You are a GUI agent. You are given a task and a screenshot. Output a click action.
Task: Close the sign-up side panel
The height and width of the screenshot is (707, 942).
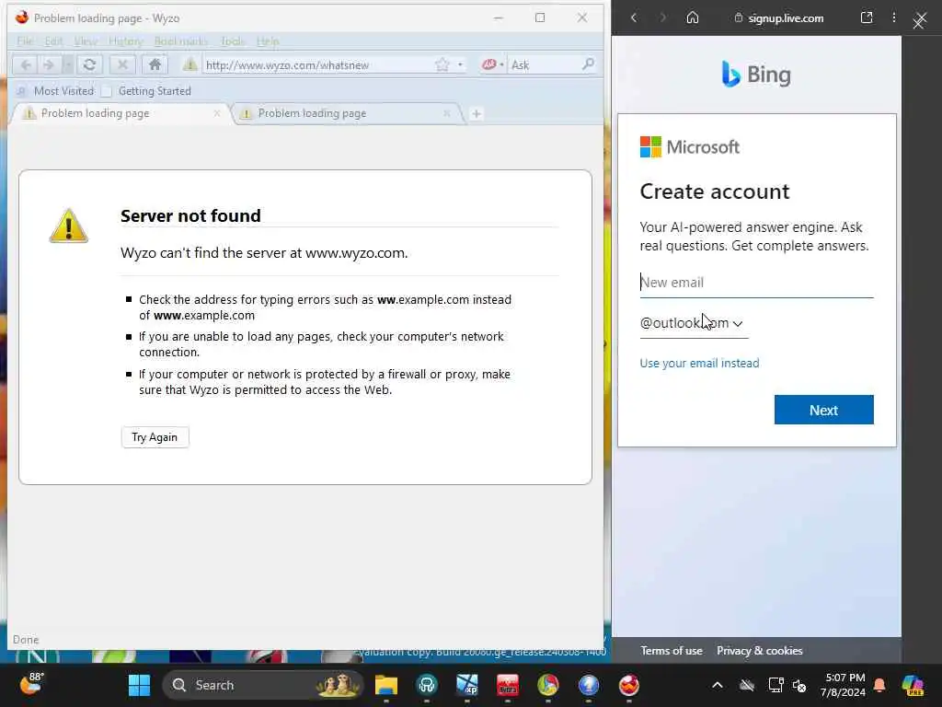click(920, 21)
